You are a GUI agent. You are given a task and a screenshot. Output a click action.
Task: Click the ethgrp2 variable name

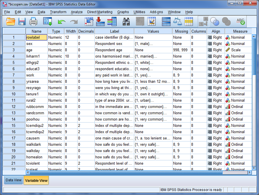[x=32, y=63]
